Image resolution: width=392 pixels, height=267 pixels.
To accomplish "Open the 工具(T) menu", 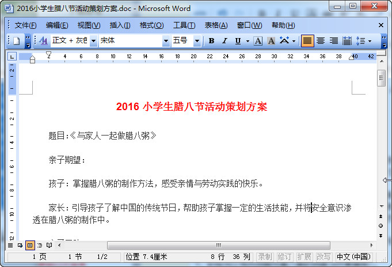I will [184, 25].
